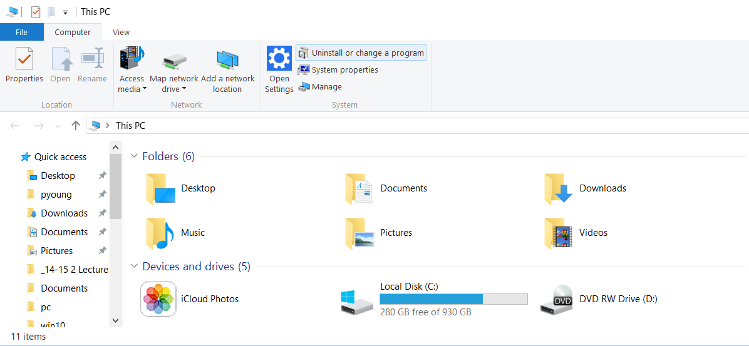Open the Properties ribbon button
Image resolution: width=749 pixels, height=346 pixels.
click(x=24, y=65)
